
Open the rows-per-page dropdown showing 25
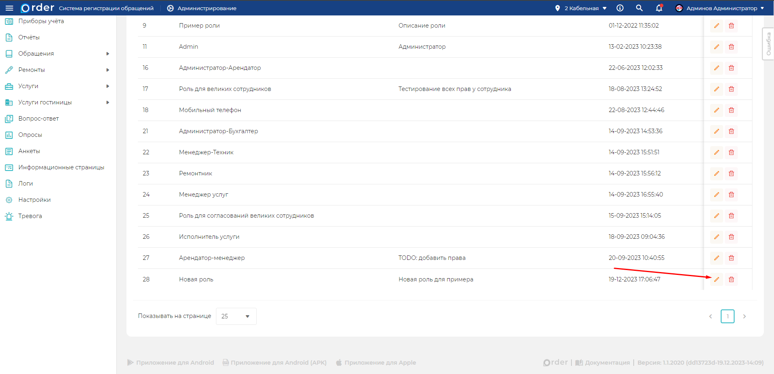coord(236,316)
